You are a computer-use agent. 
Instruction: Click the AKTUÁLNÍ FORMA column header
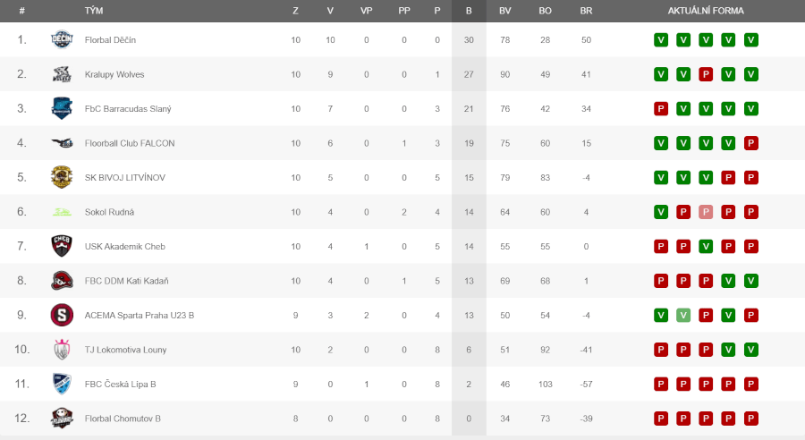[x=706, y=11]
